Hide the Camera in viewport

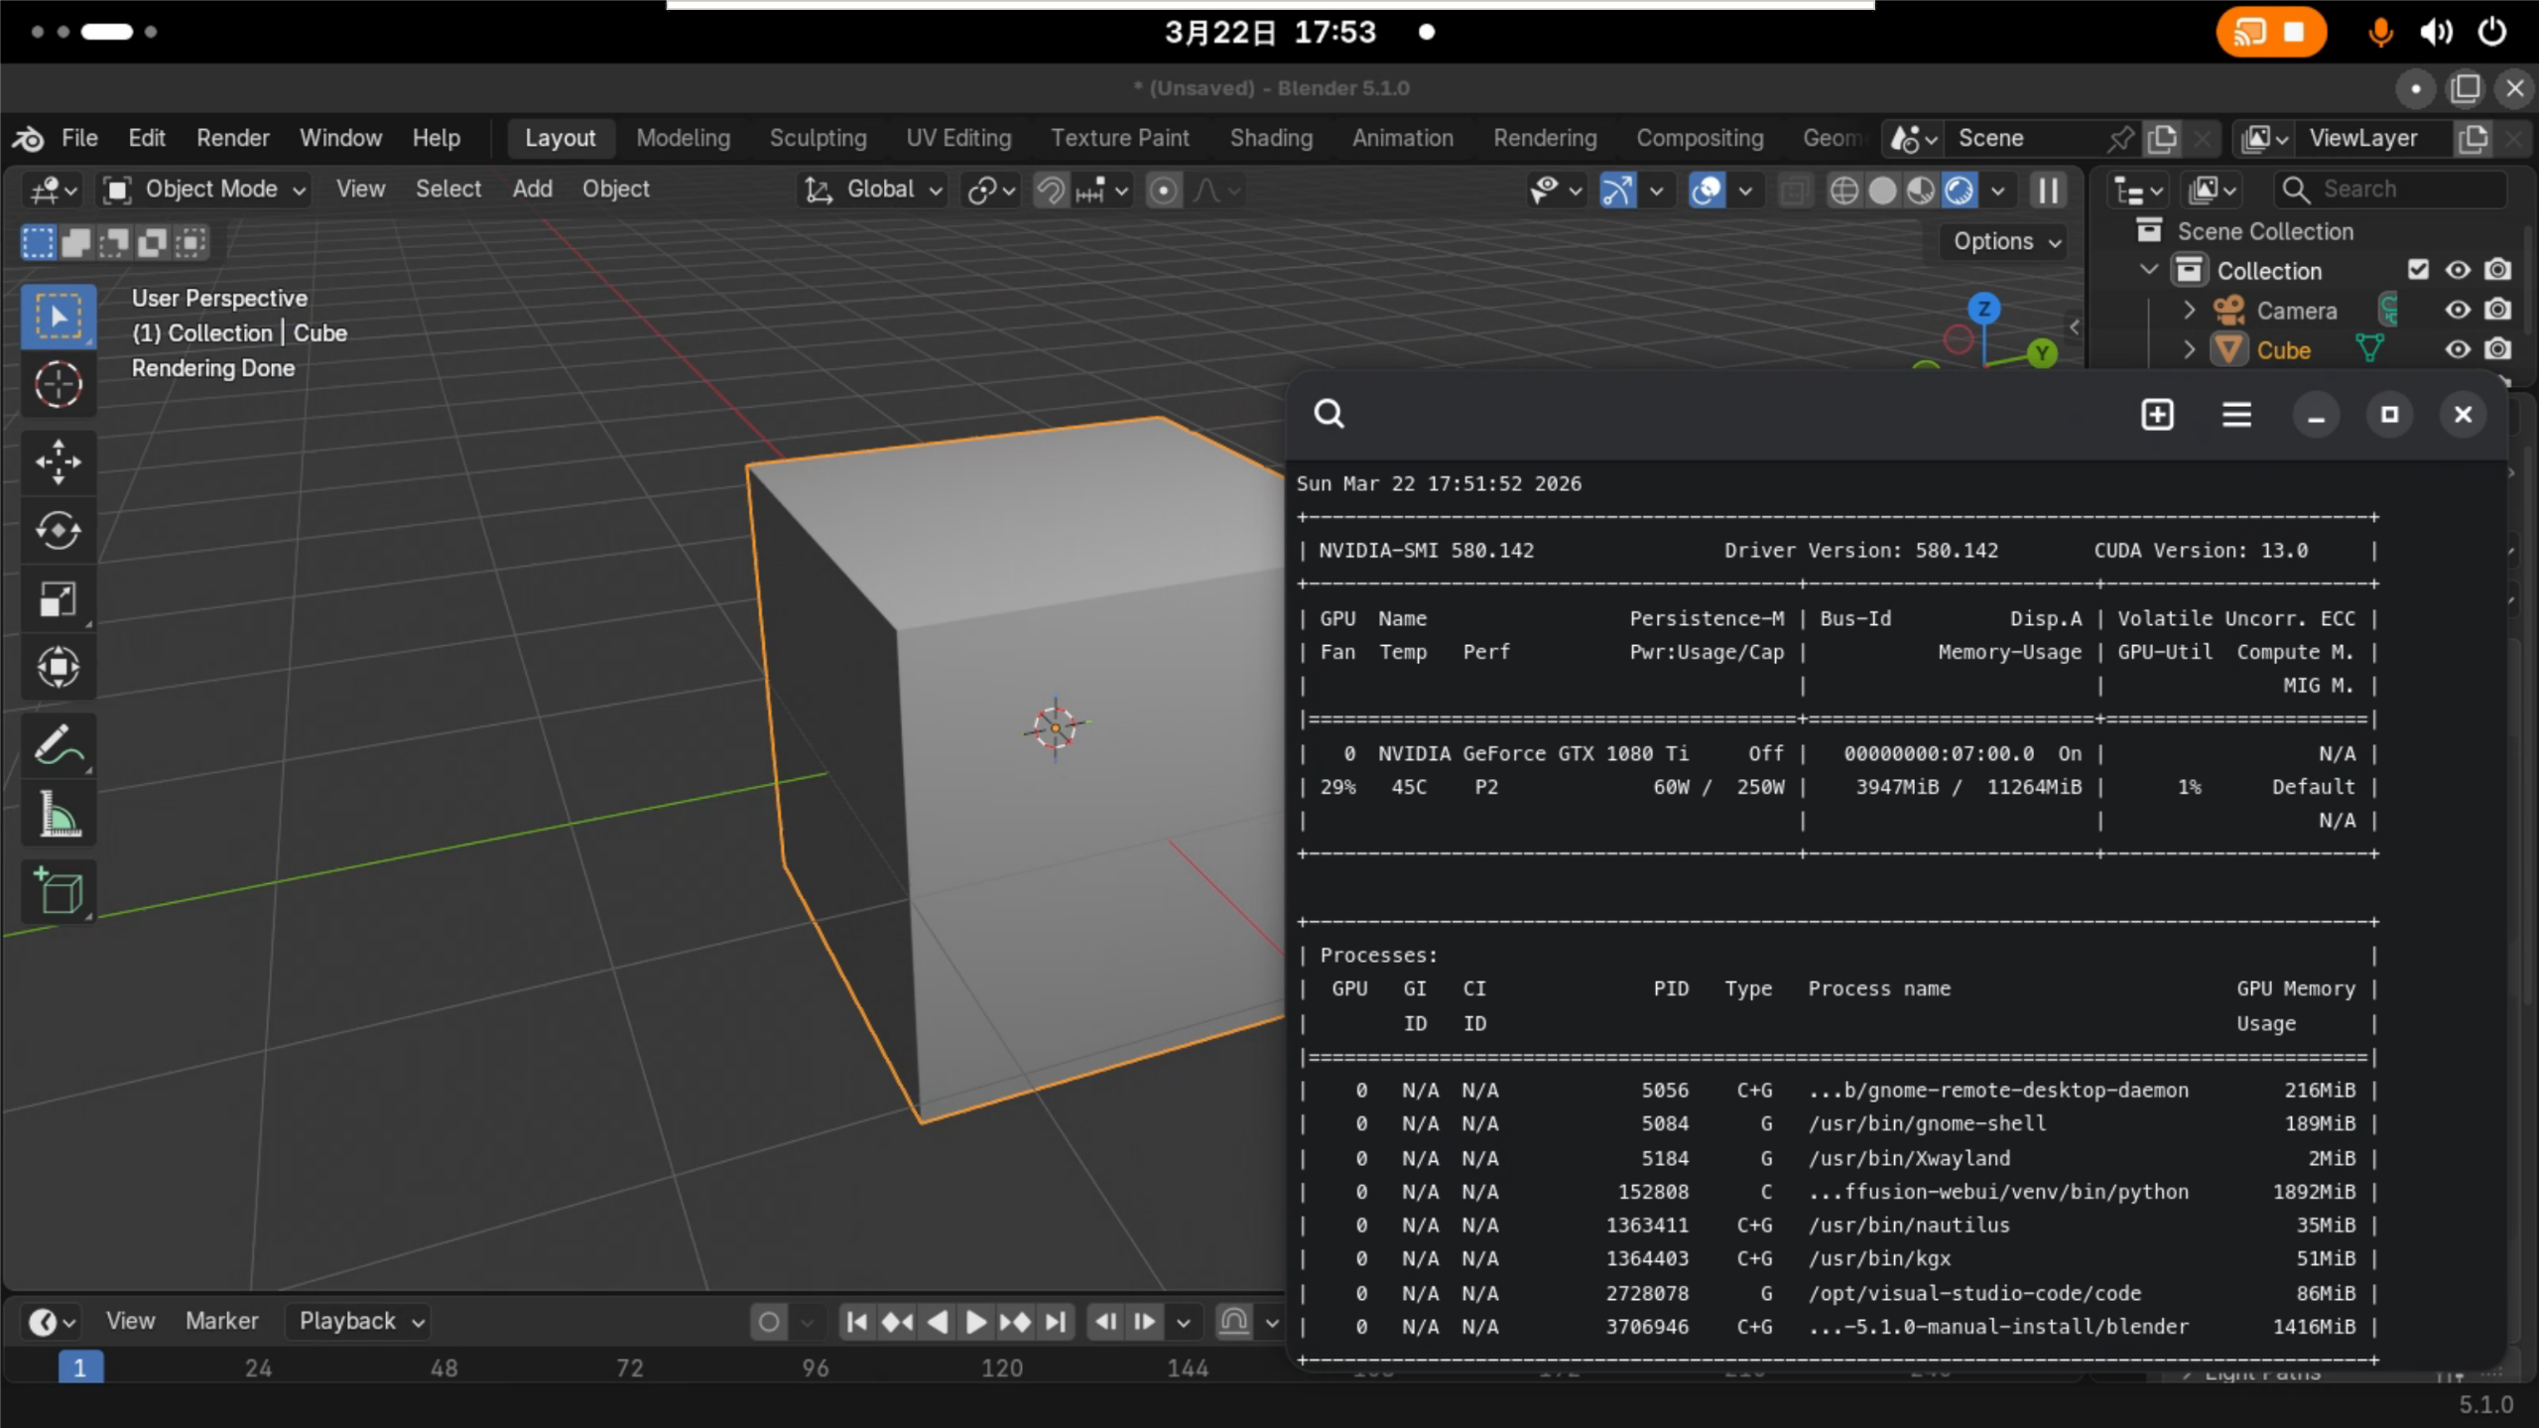pyautogui.click(x=2457, y=311)
